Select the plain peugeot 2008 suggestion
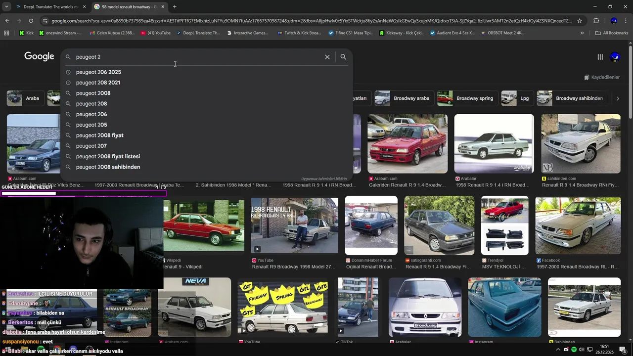This screenshot has height=356, width=633. coord(207,93)
